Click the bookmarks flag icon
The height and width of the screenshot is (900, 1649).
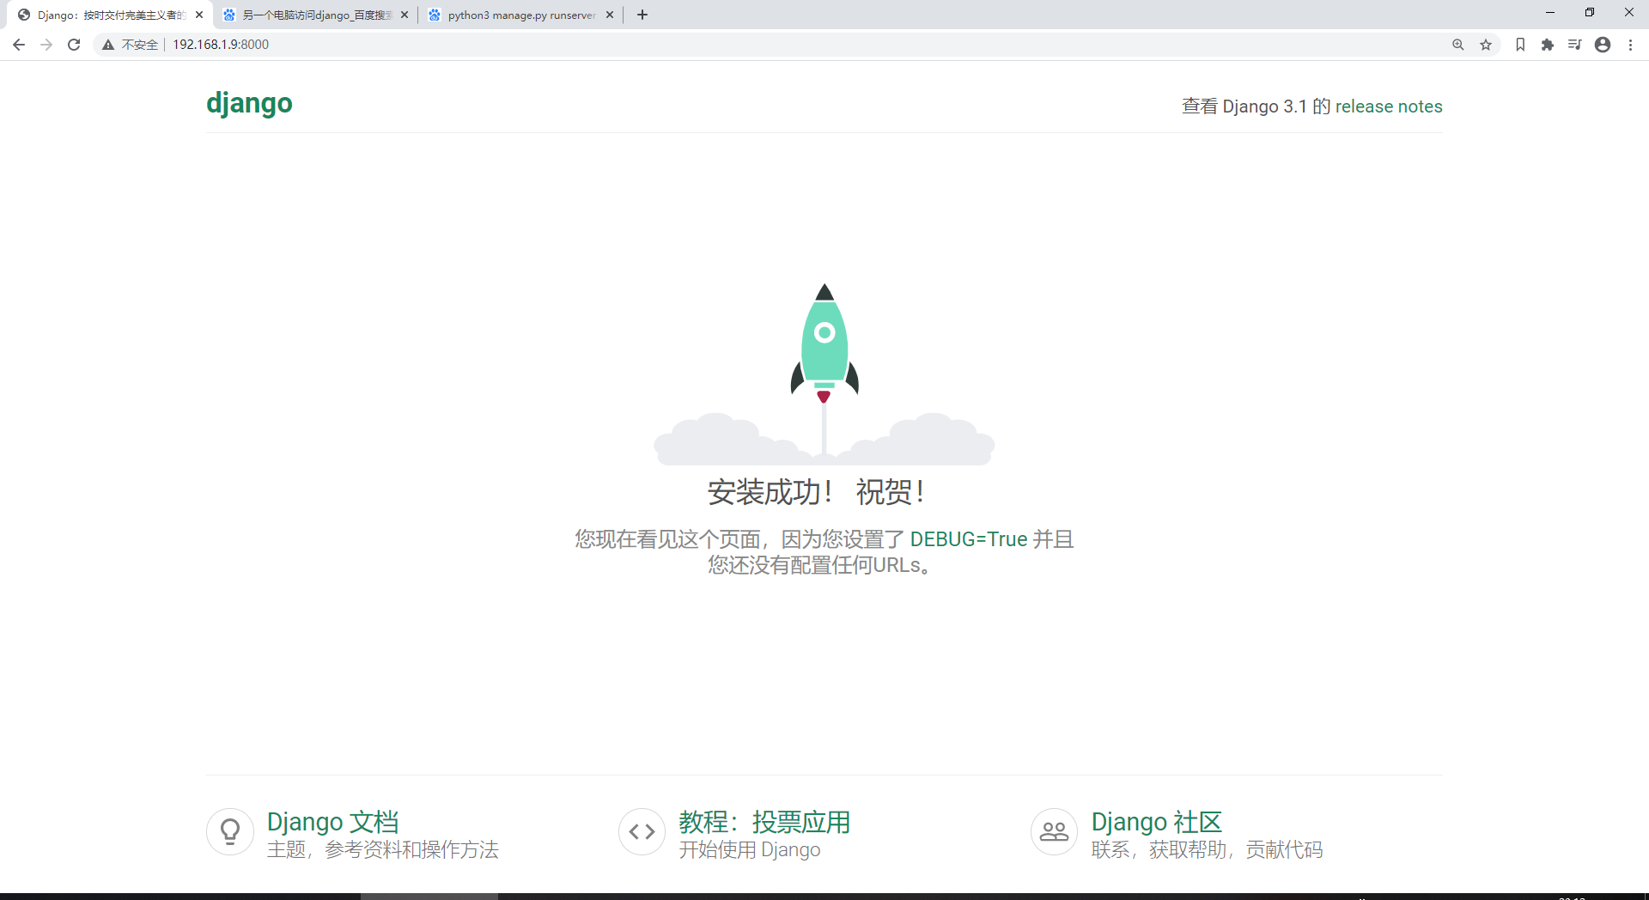tap(1520, 45)
